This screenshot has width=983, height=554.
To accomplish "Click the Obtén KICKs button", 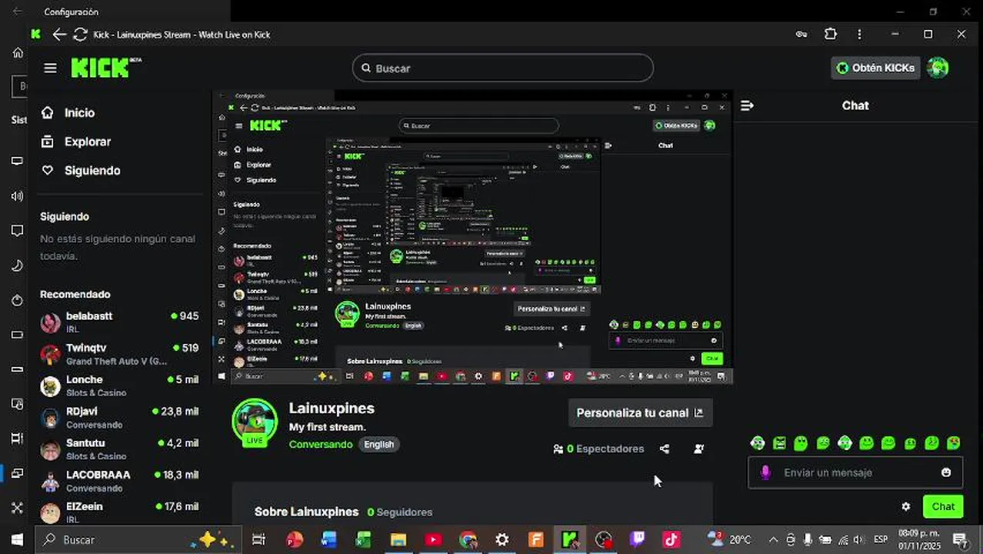I will pyautogui.click(x=875, y=68).
